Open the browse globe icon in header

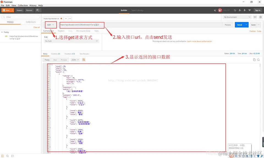tap(235, 10)
